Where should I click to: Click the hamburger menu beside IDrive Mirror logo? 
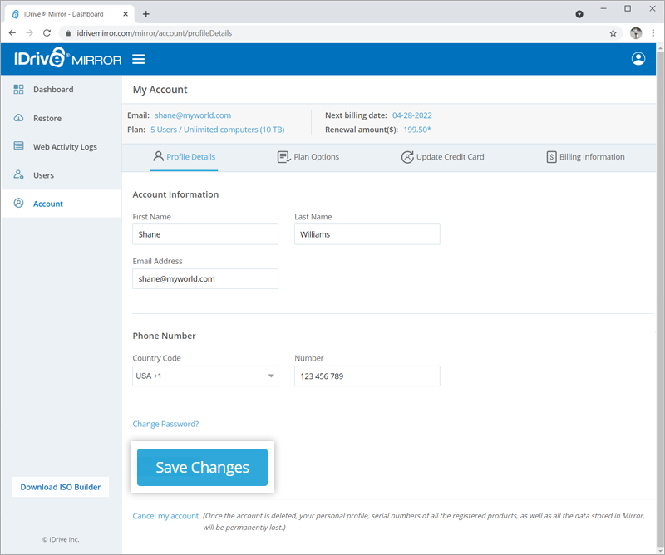tap(138, 58)
